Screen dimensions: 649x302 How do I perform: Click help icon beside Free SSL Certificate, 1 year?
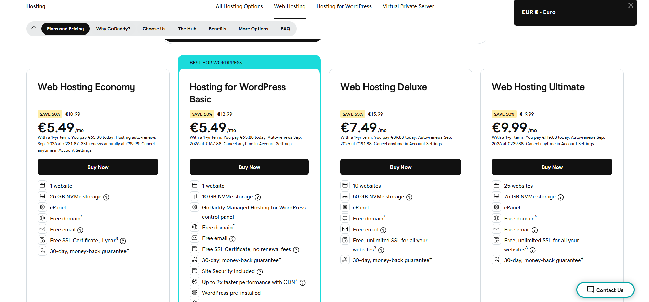coord(123,241)
